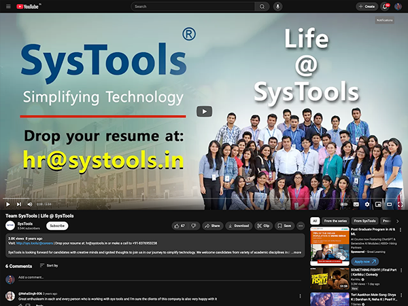408x306 pixels.
Task: Open the notifications bell
Action: click(385, 7)
